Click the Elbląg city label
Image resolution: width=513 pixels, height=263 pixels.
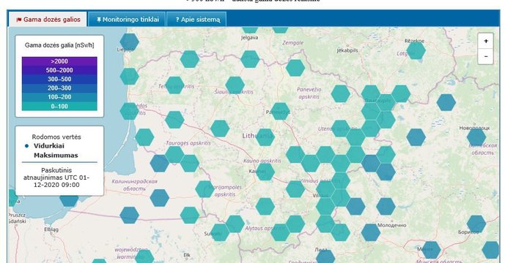pyautogui.click(x=51, y=229)
